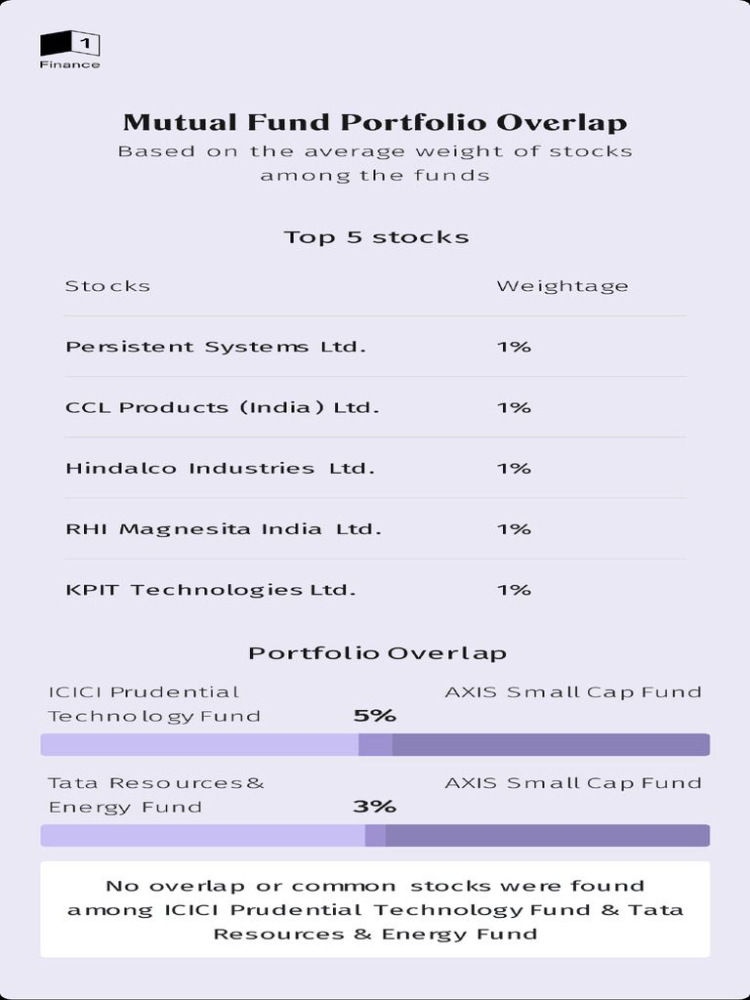Select RHI Magnesita India Ltd. stock

[x=223, y=528]
